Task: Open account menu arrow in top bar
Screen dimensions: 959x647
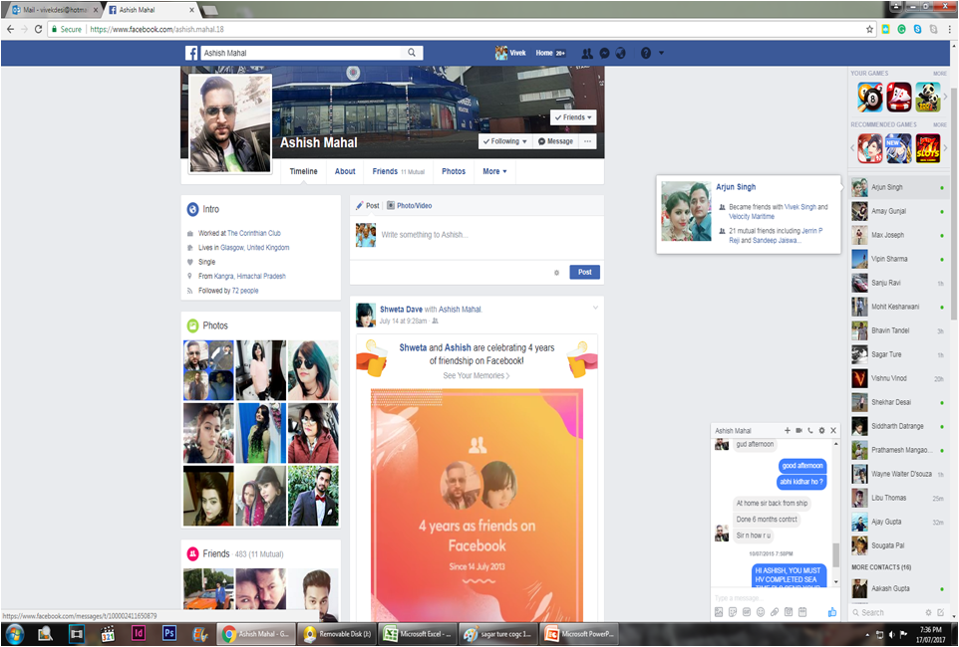Action: tap(661, 53)
